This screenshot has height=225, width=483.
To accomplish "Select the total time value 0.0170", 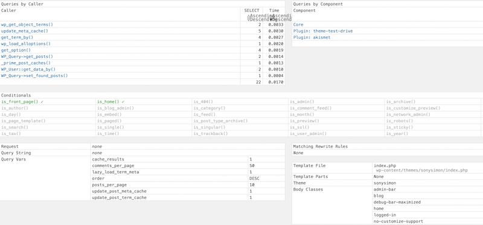I will (276, 82).
